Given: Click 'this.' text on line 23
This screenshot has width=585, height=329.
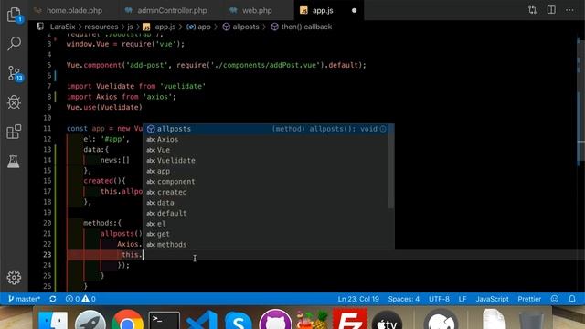Looking at the screenshot, I should tap(132, 255).
